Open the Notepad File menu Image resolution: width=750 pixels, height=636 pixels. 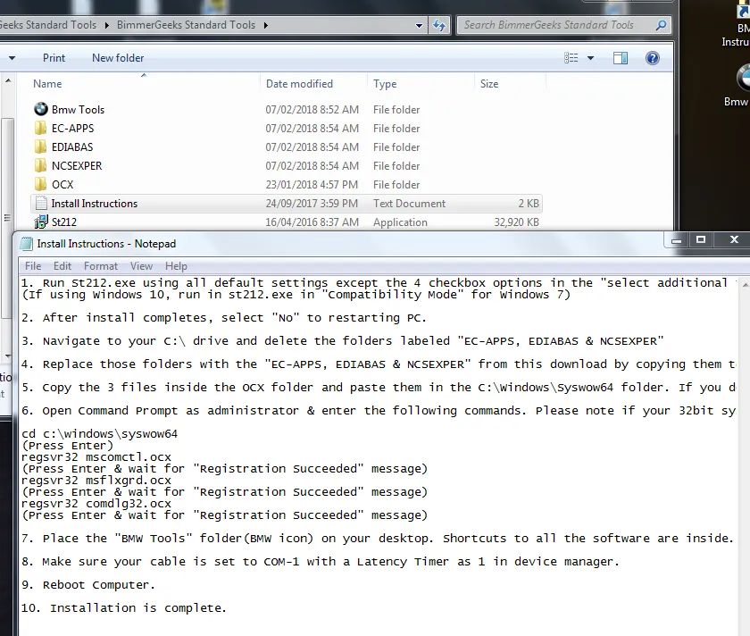[33, 266]
